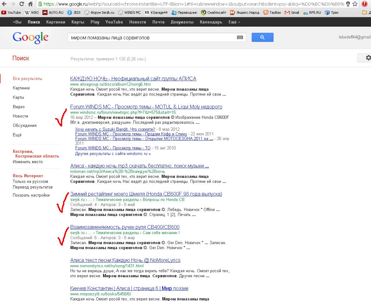Screen dimensions: 371x301
Task: Open Хочу начать с Suzuki Bandit sublink
Action: [115, 129]
